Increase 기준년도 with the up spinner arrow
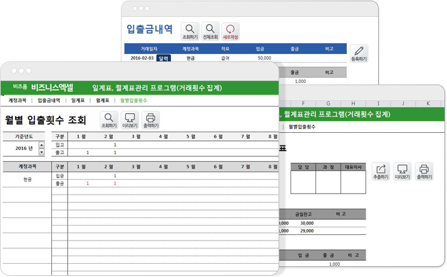The image size is (447, 277). [41, 145]
